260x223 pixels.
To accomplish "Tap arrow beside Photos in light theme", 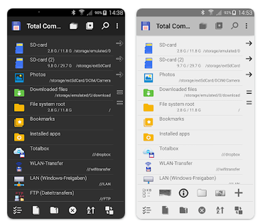I will (249, 74).
